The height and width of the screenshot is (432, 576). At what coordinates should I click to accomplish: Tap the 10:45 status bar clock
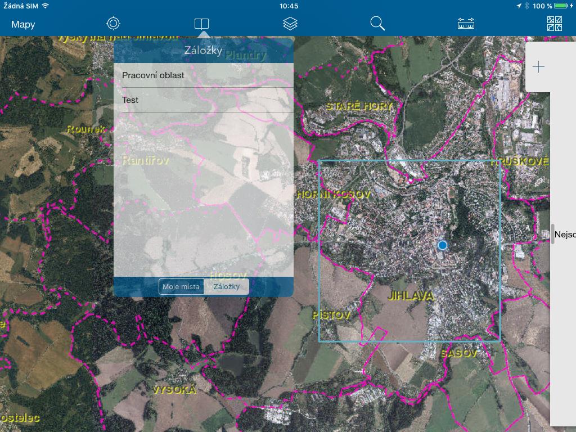(289, 6)
